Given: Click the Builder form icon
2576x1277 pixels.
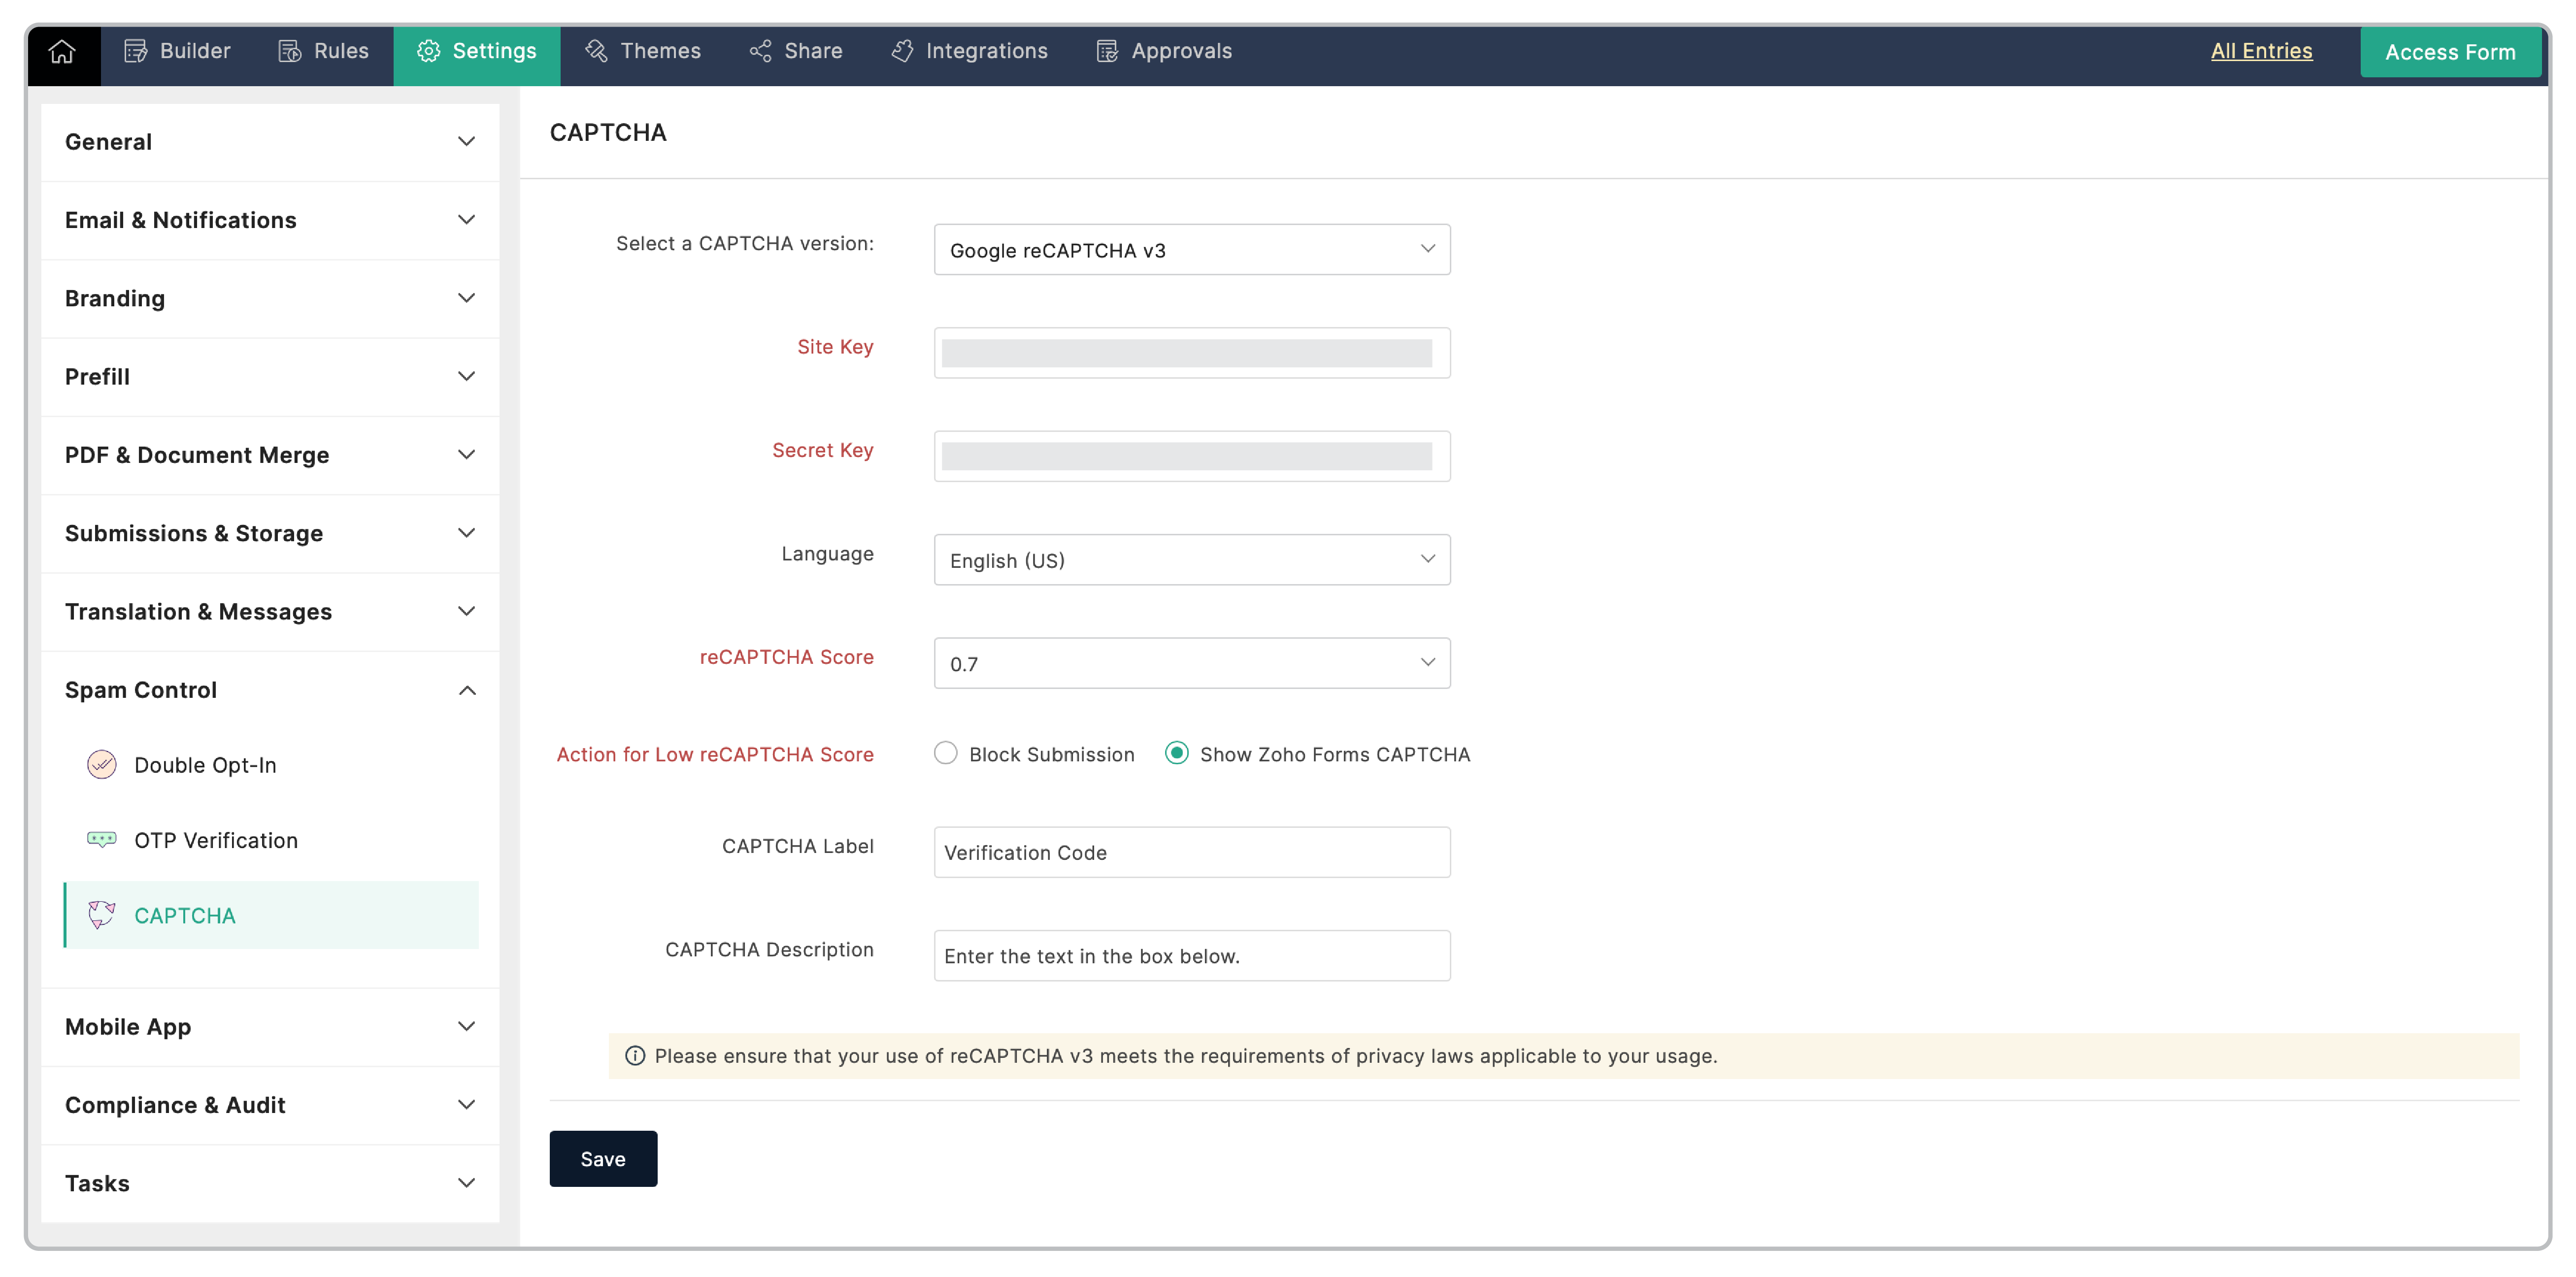Looking at the screenshot, I should (135, 51).
